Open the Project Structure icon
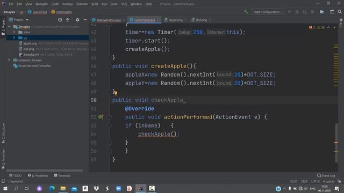This screenshot has height=193, width=344. click(x=322, y=12)
